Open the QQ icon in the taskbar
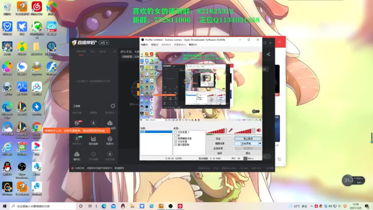The height and width of the screenshot is (210, 373). click(123, 206)
